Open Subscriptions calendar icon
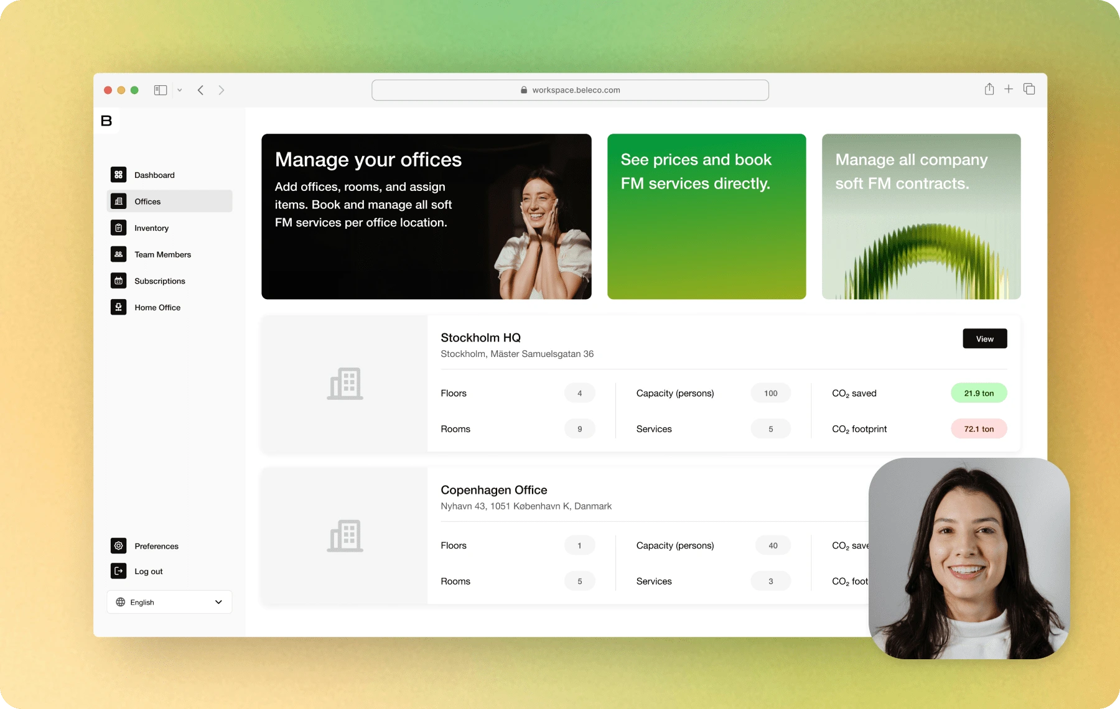Screen dimensions: 1120x709 [118, 280]
